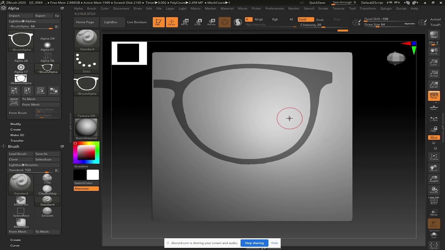Activate the Draw mode button

[x=172, y=22]
